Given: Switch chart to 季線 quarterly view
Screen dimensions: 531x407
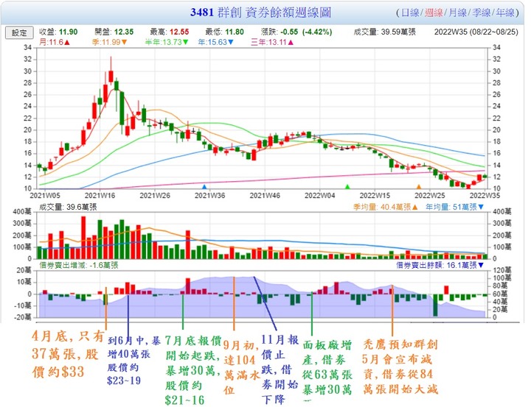Looking at the screenshot, I should pyautogui.click(x=481, y=13).
